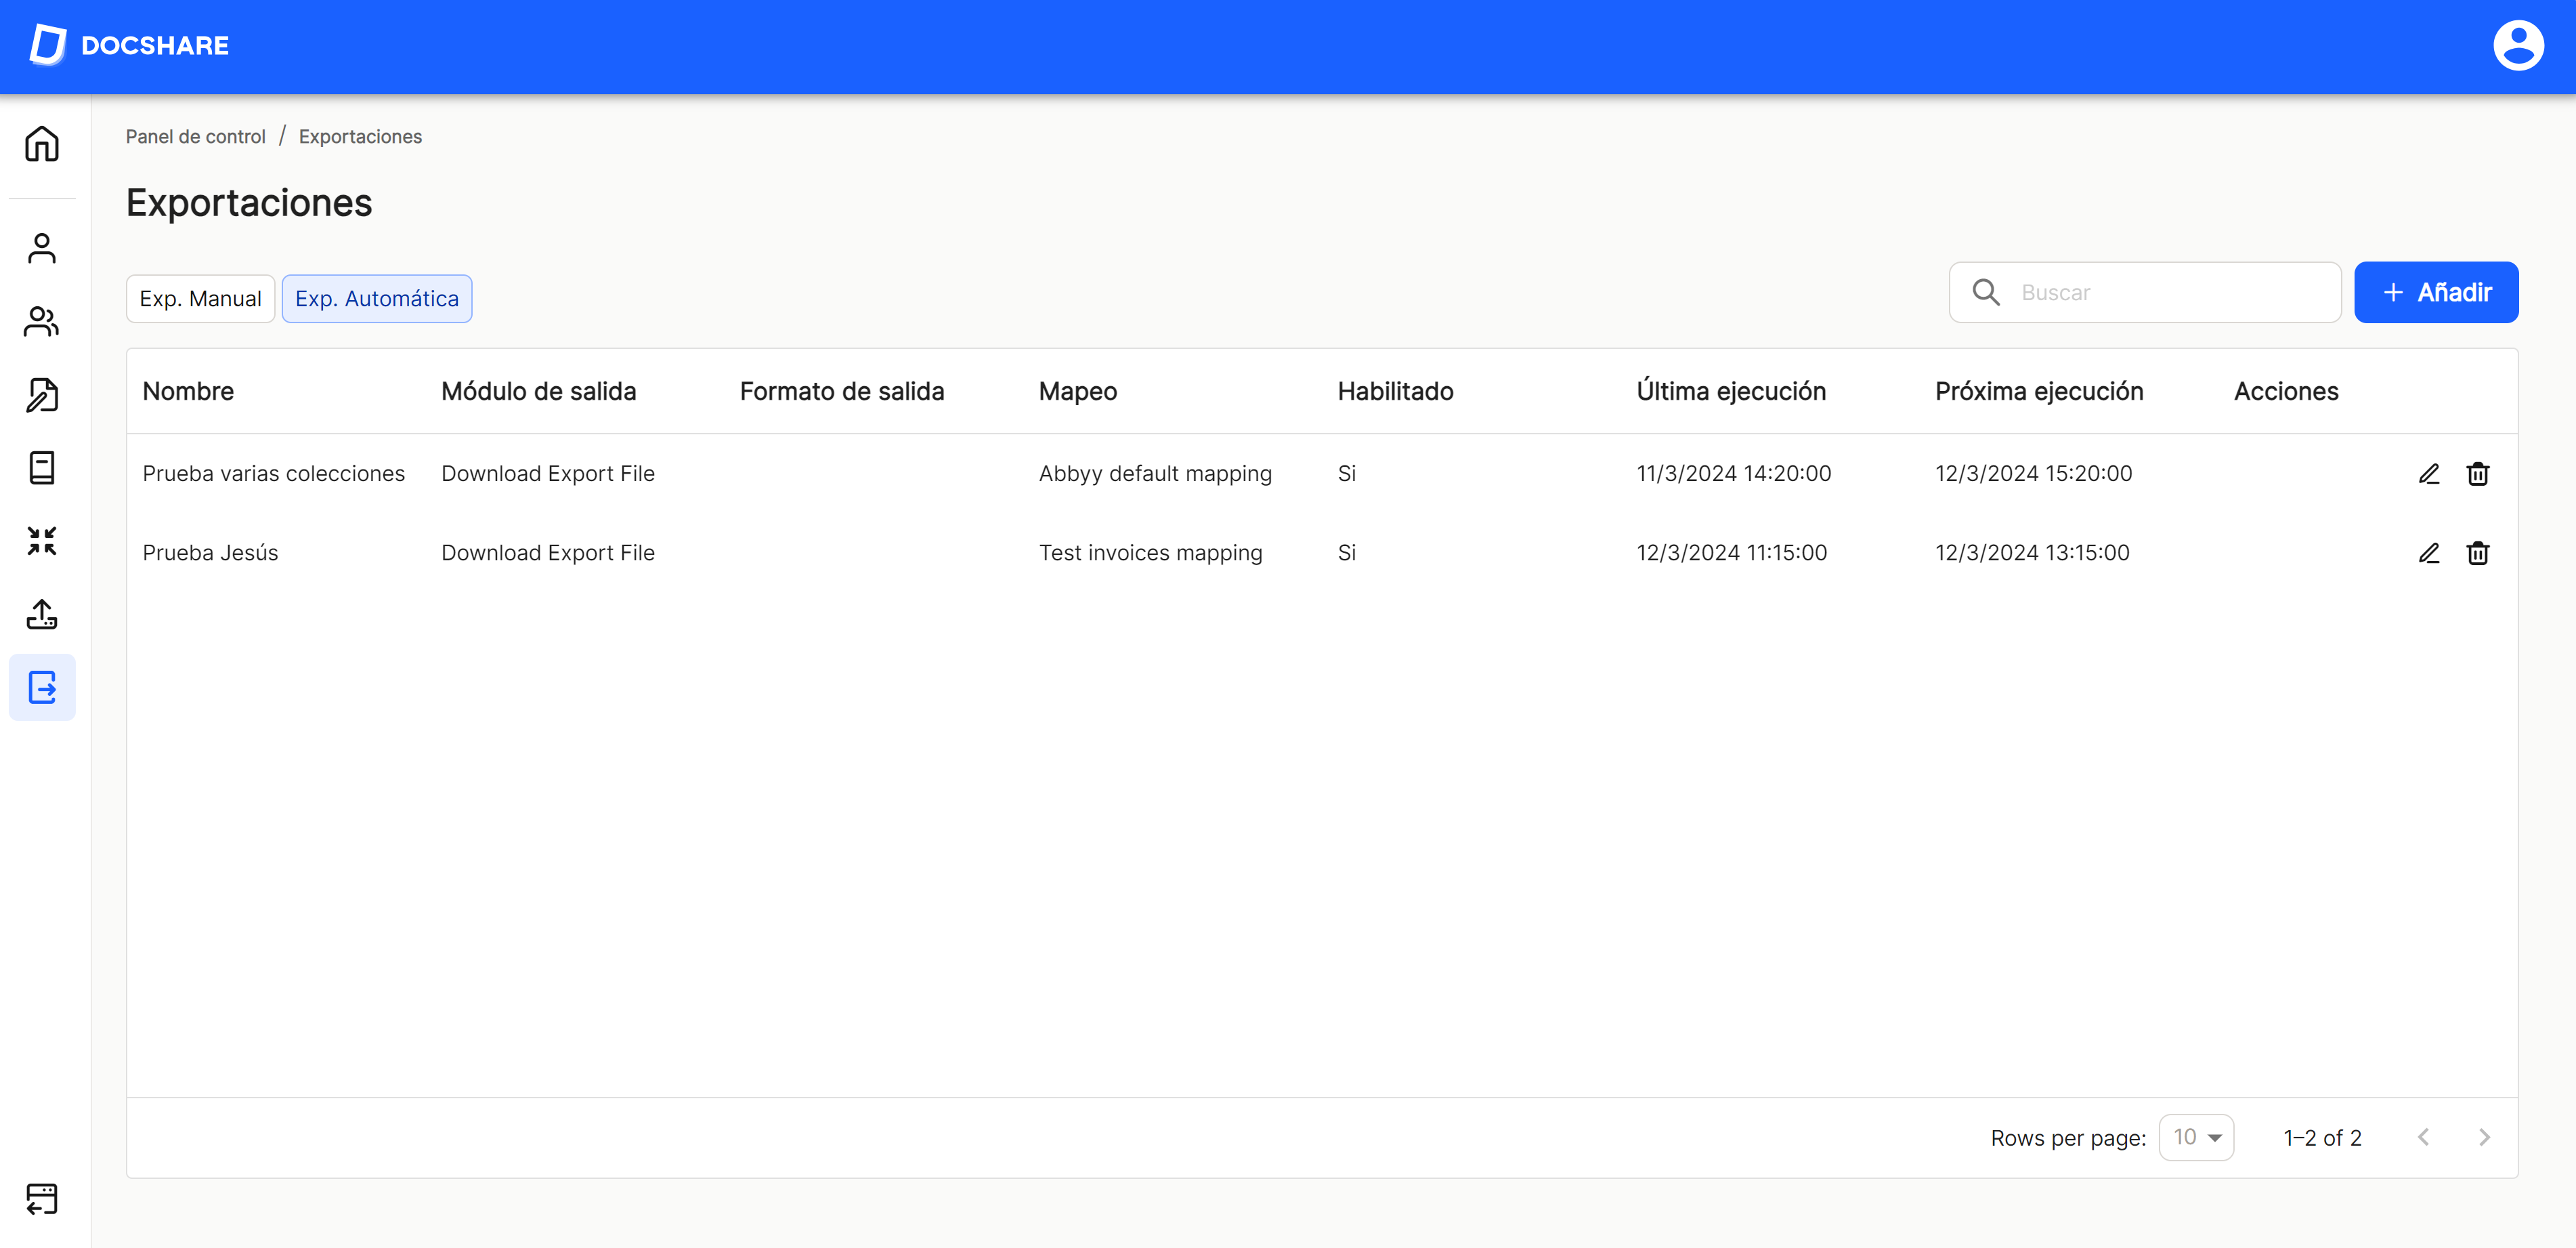Click the Añadir button
2576x1248 pixels.
pos(2436,292)
